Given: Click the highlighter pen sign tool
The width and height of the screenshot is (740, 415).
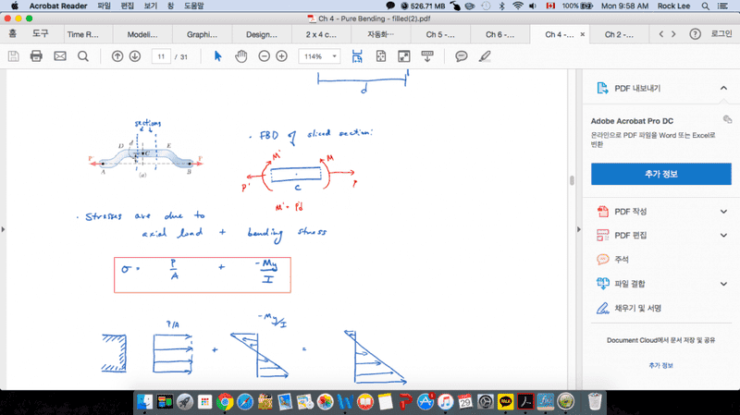Looking at the screenshot, I should click(485, 56).
